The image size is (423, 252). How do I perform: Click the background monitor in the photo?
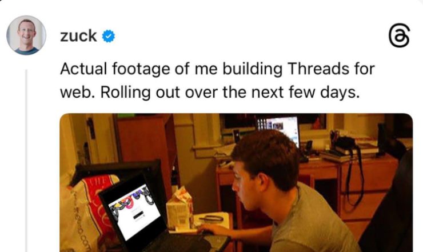click(x=278, y=130)
